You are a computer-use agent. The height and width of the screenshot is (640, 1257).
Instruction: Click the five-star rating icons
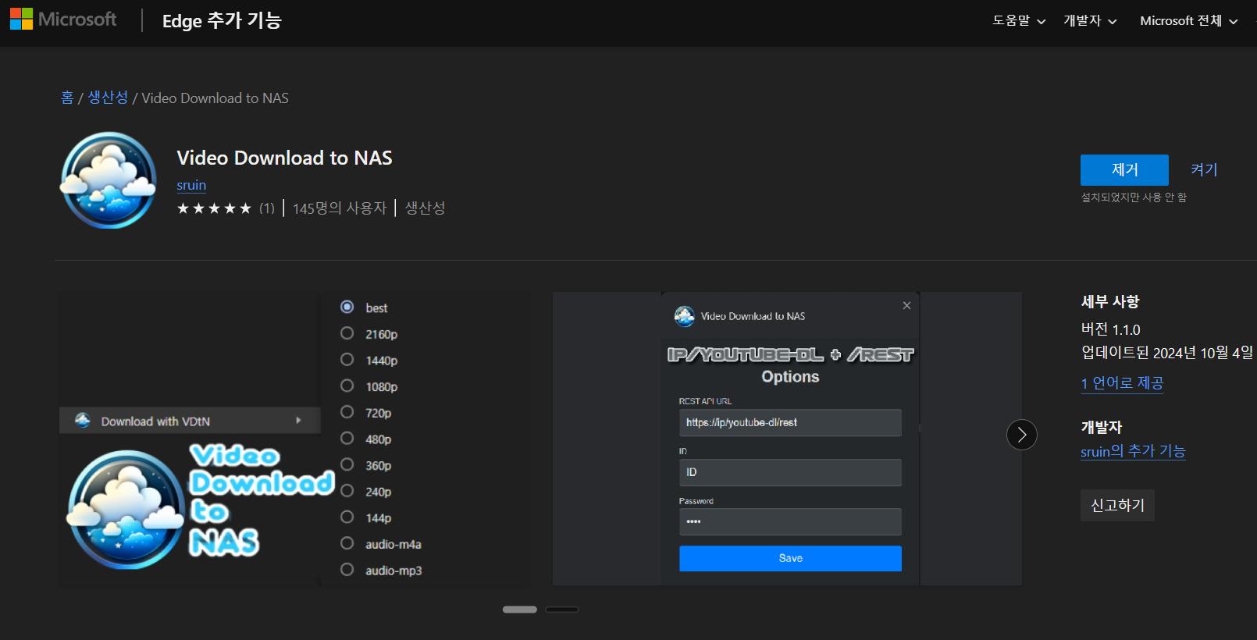click(x=214, y=208)
